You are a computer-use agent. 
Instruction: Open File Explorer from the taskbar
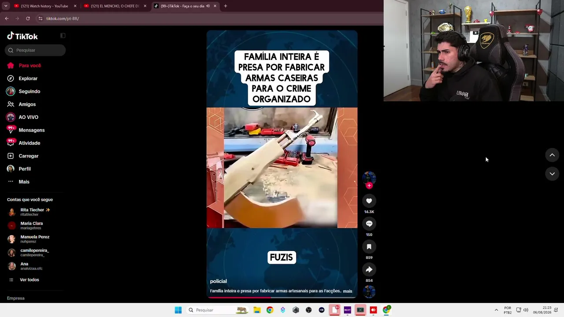point(257,310)
